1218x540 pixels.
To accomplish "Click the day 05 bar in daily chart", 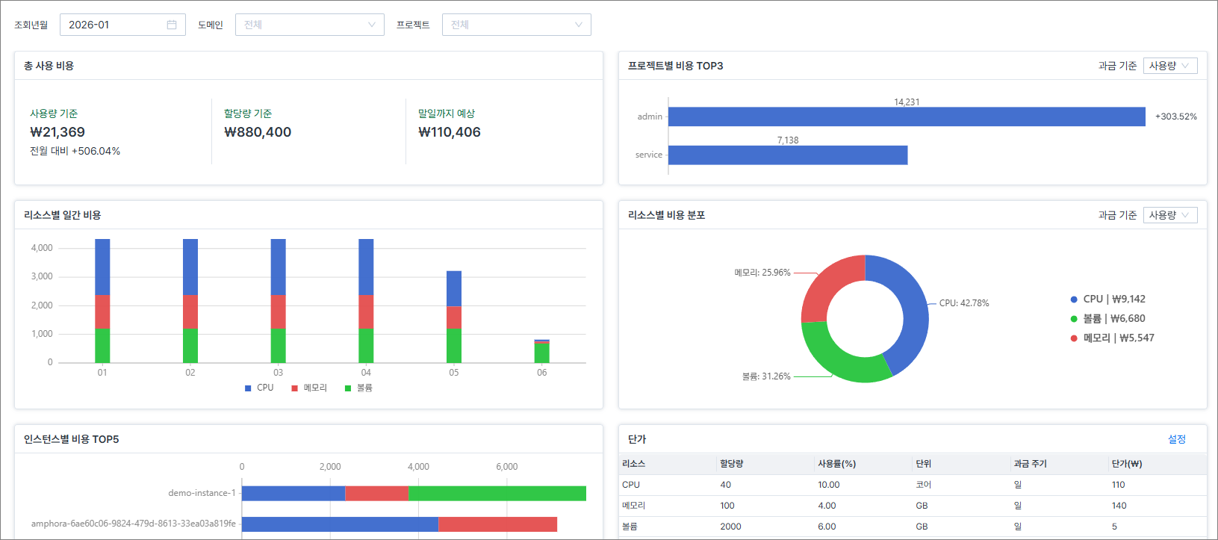I will [454, 317].
